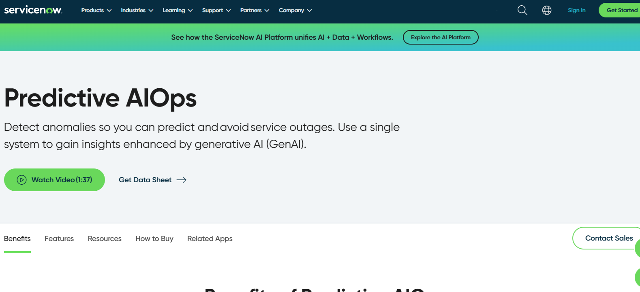The width and height of the screenshot is (640, 292).
Task: Open the How to Buy tab
Action: point(154,239)
